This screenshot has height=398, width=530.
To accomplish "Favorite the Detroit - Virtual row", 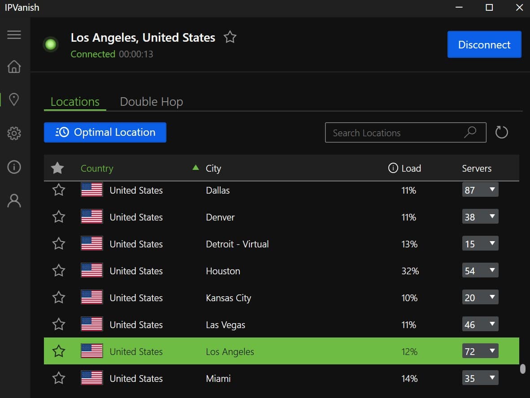I will [58, 244].
